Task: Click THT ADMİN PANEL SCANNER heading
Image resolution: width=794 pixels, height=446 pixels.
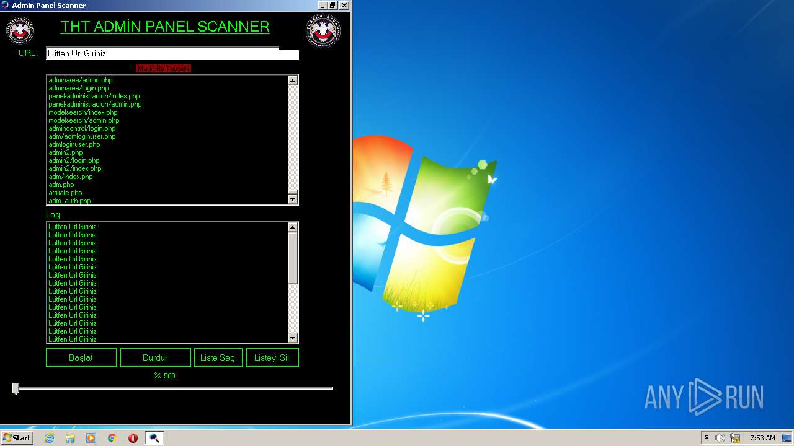Action: [x=165, y=27]
